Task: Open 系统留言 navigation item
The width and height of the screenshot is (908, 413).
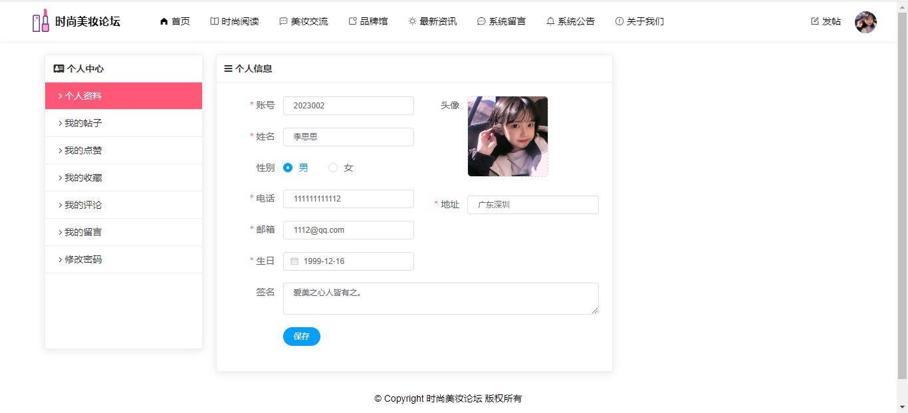Action: click(502, 21)
